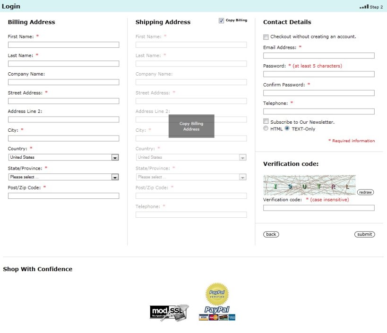The image size is (387, 333).
Task: Click the mod_ssl logo
Action: [x=169, y=312]
